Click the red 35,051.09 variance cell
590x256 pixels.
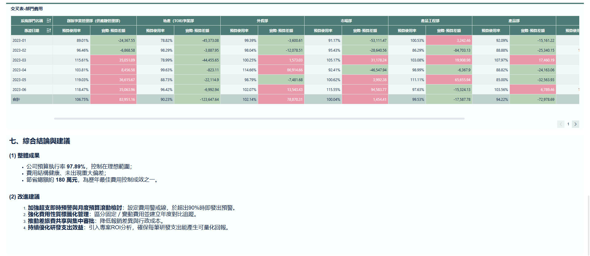pos(113,60)
